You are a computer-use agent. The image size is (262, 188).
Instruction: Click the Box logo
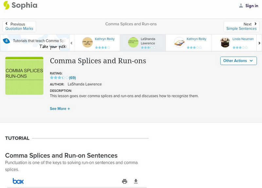coord(18,181)
